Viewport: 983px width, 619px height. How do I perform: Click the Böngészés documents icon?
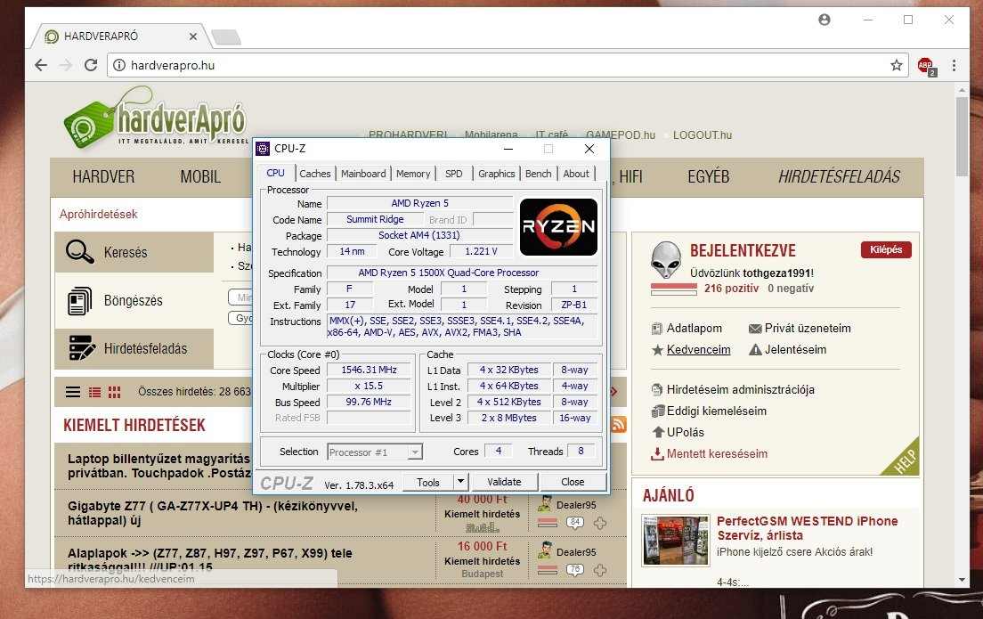79,300
